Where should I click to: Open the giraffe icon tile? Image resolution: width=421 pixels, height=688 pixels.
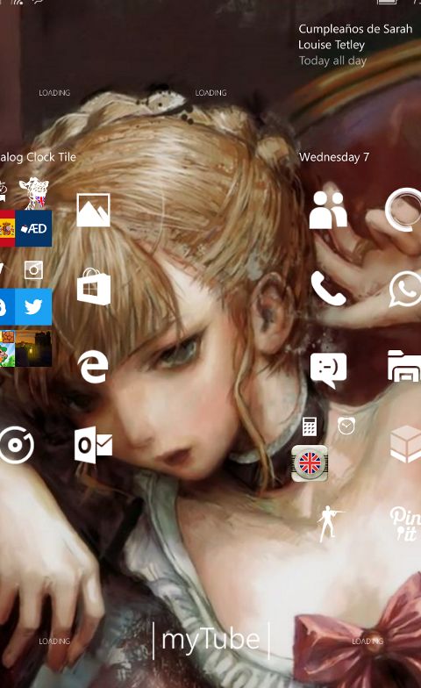[x=34, y=193]
